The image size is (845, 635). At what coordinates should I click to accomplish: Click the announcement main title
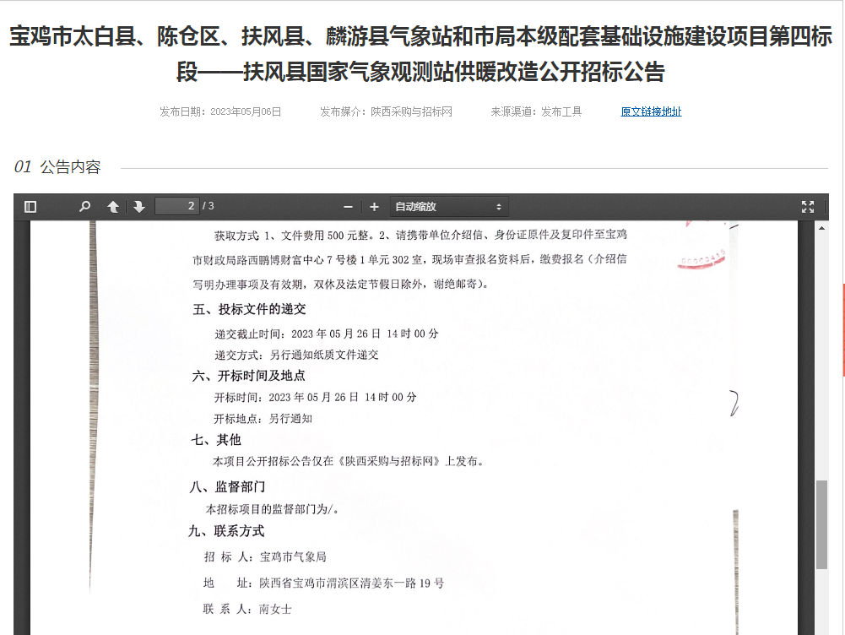(x=421, y=54)
